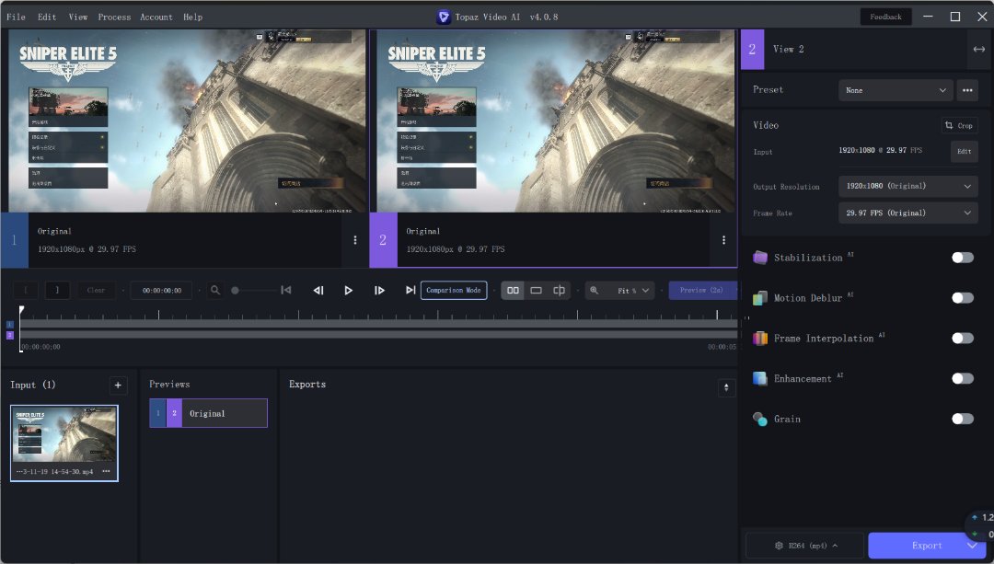
Task: Expand the Frame Rate dropdown
Action: click(907, 213)
